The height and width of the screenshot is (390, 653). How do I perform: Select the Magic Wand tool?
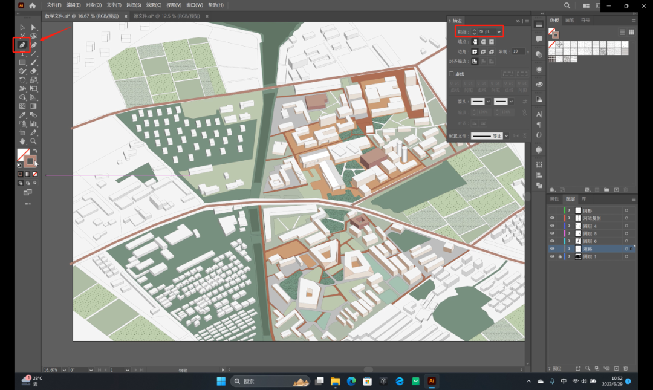(x=22, y=36)
